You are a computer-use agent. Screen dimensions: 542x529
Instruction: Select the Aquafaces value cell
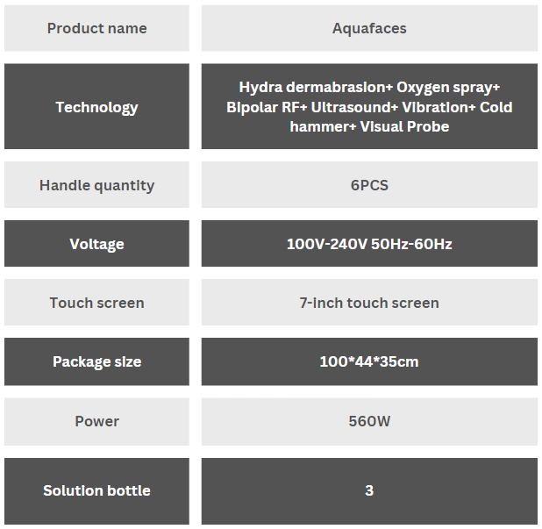pos(369,28)
